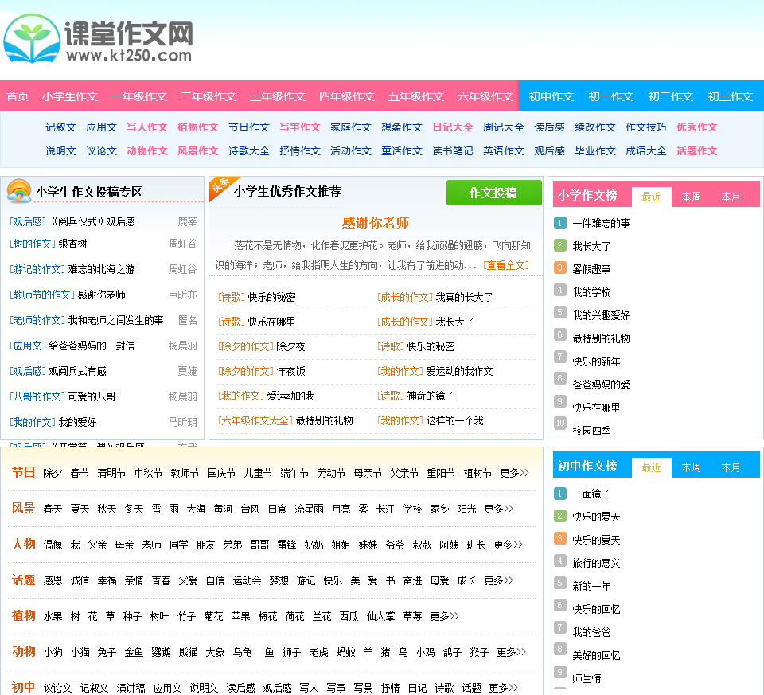The width and height of the screenshot is (764, 695).
Task: Open ranked essay 师生情
Action: [587, 678]
